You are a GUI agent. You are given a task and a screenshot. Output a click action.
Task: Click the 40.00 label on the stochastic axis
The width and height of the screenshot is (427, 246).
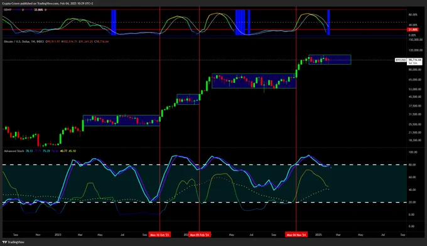413,190
